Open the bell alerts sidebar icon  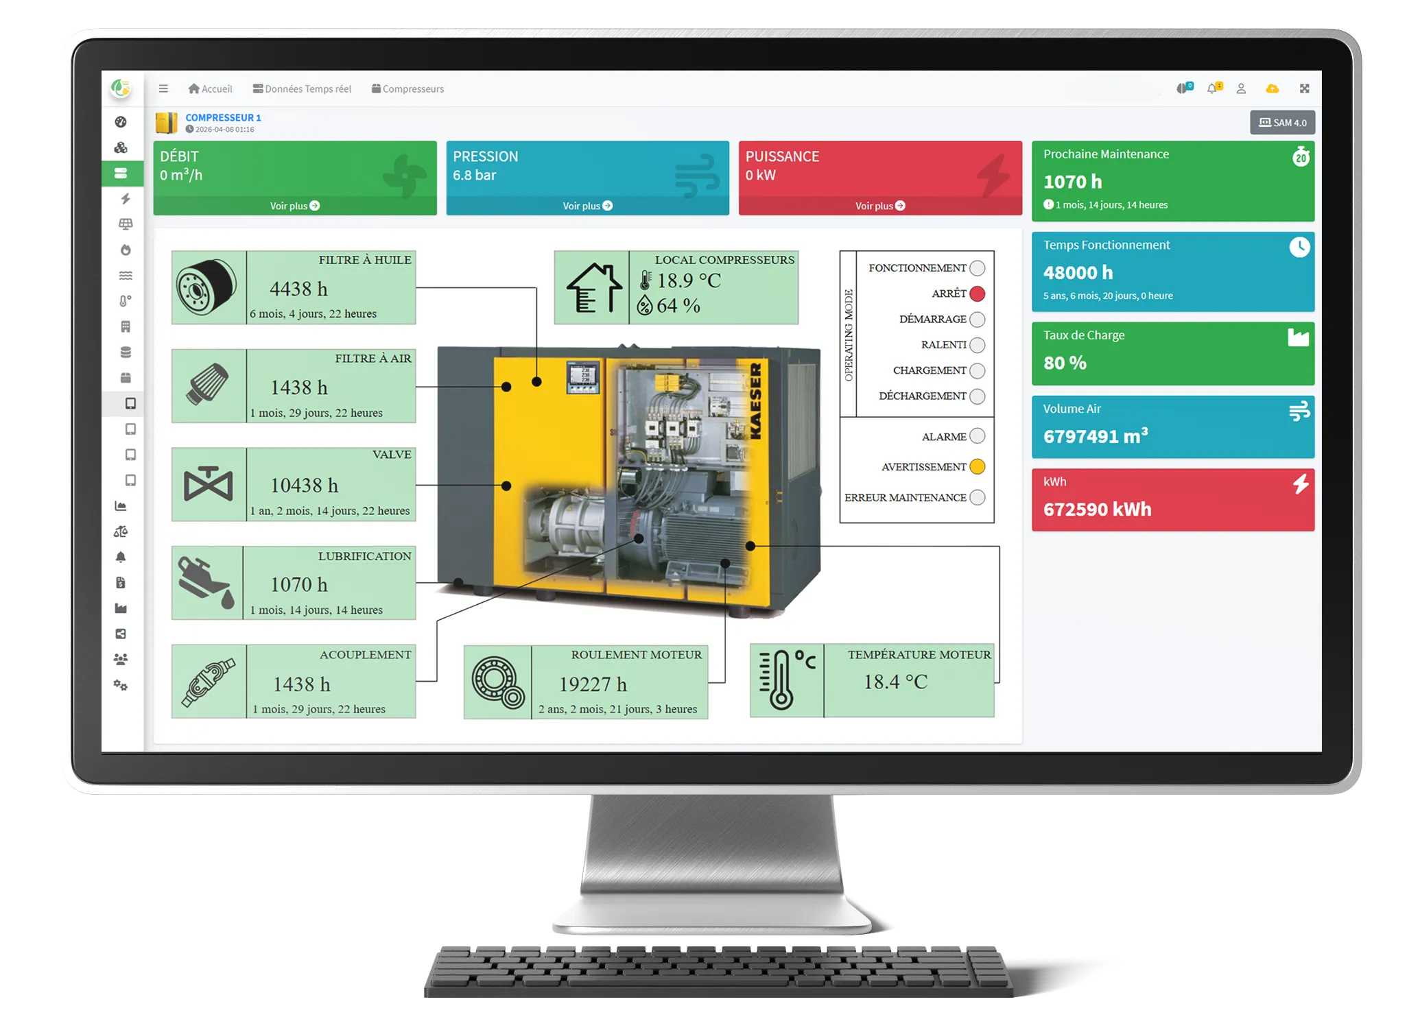(121, 557)
